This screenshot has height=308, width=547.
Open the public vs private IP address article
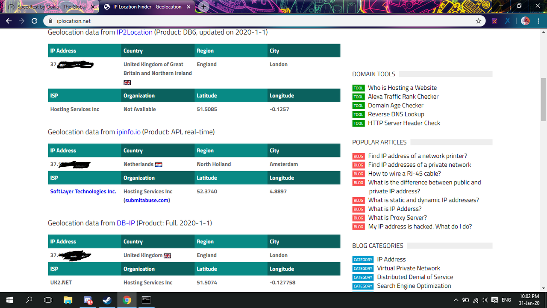click(x=425, y=187)
